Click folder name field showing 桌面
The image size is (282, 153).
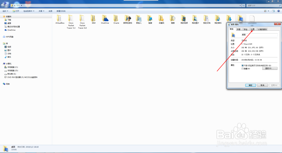click(x=259, y=35)
